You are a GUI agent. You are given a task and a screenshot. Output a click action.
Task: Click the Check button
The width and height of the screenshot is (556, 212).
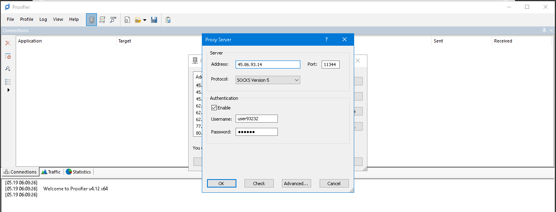pyautogui.click(x=259, y=184)
